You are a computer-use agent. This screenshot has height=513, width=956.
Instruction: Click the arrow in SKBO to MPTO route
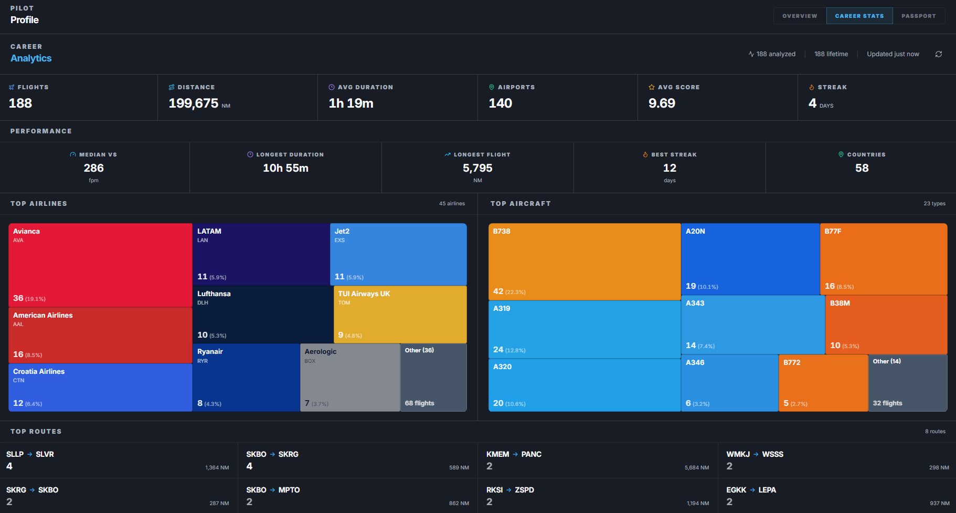click(272, 490)
